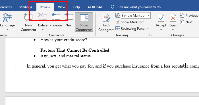This screenshot has width=199, height=105.
Task: Open the Show Markup menu
Action: pos(130,22)
